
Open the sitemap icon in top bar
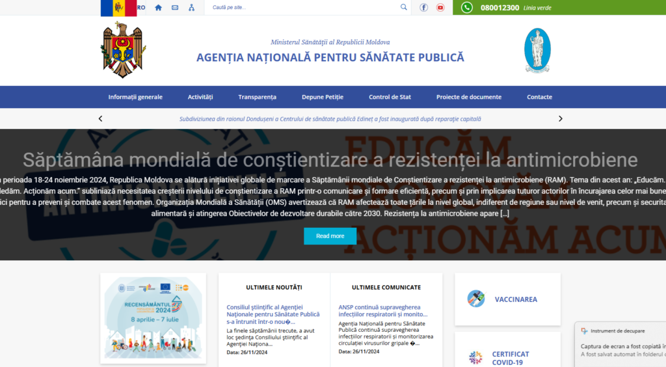[192, 8]
